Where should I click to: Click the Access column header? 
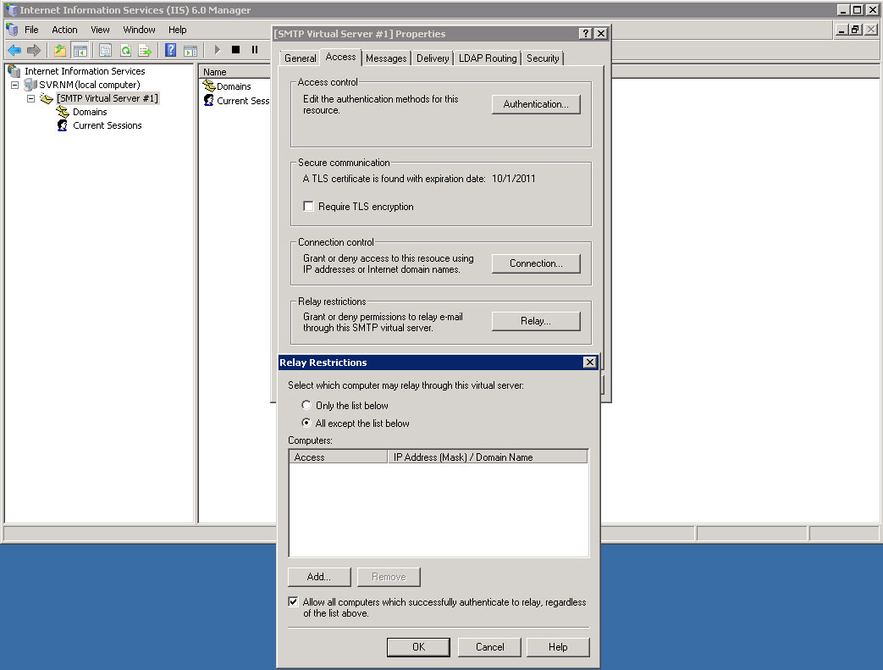tap(339, 457)
